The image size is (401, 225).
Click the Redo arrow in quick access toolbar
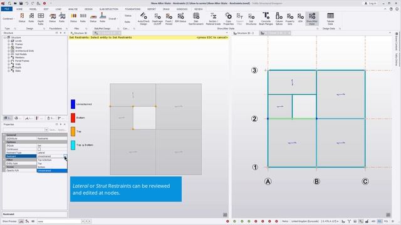(x=33, y=3)
